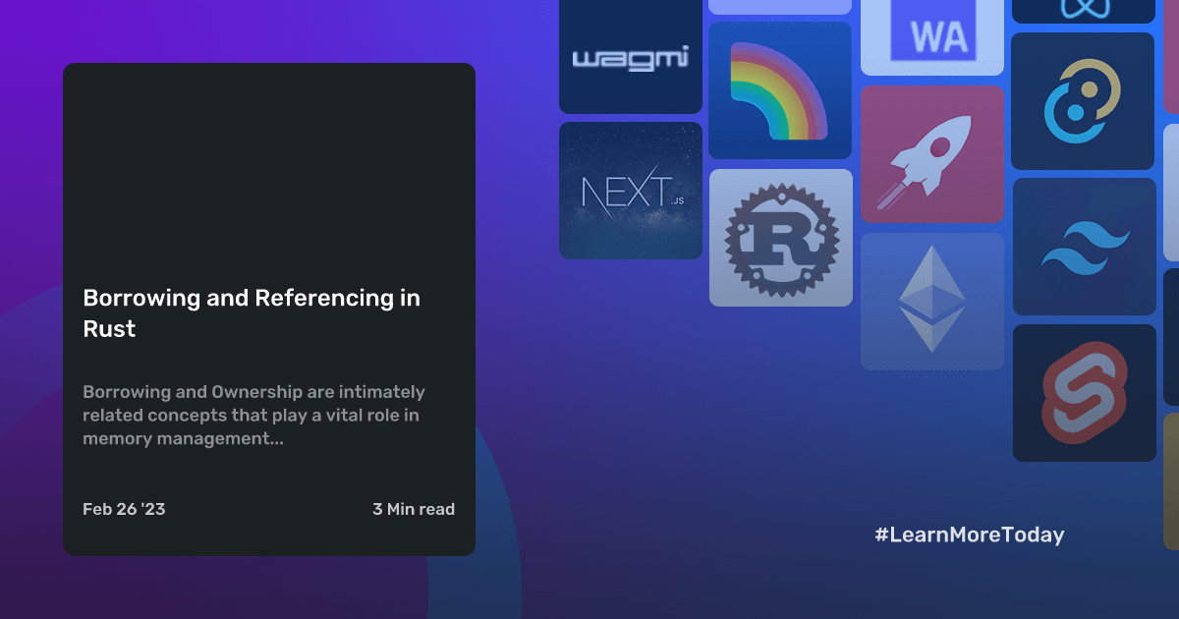Click the pink tile holding the rocket

coord(931,153)
